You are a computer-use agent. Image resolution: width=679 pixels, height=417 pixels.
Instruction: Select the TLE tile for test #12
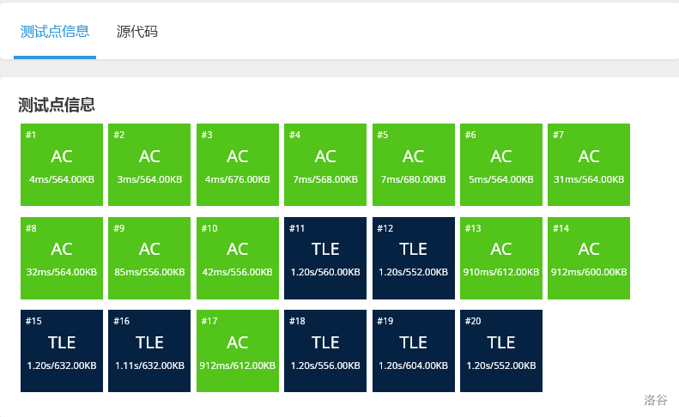click(x=414, y=258)
